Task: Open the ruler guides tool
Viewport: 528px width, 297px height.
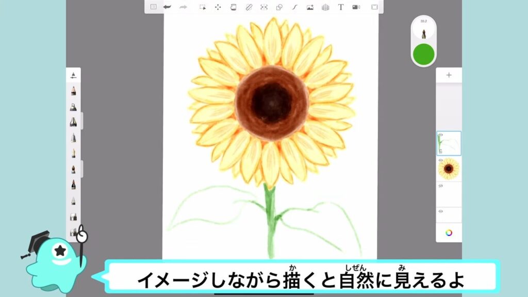Action: click(249, 7)
